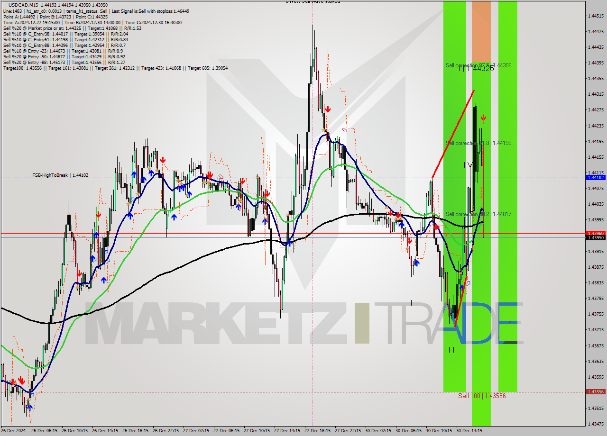Click the '26 Dec 06:15' time axis label
The image size is (607, 436).
pyautogui.click(x=44, y=431)
